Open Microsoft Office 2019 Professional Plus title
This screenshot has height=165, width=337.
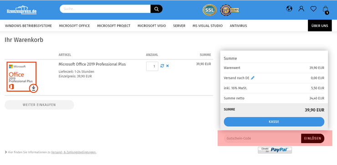coord(92,64)
